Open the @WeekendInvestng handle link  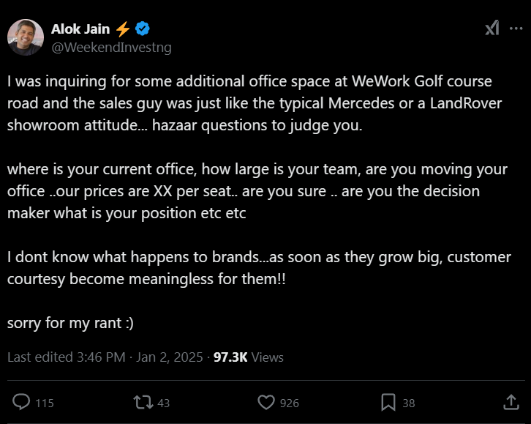[x=111, y=48]
